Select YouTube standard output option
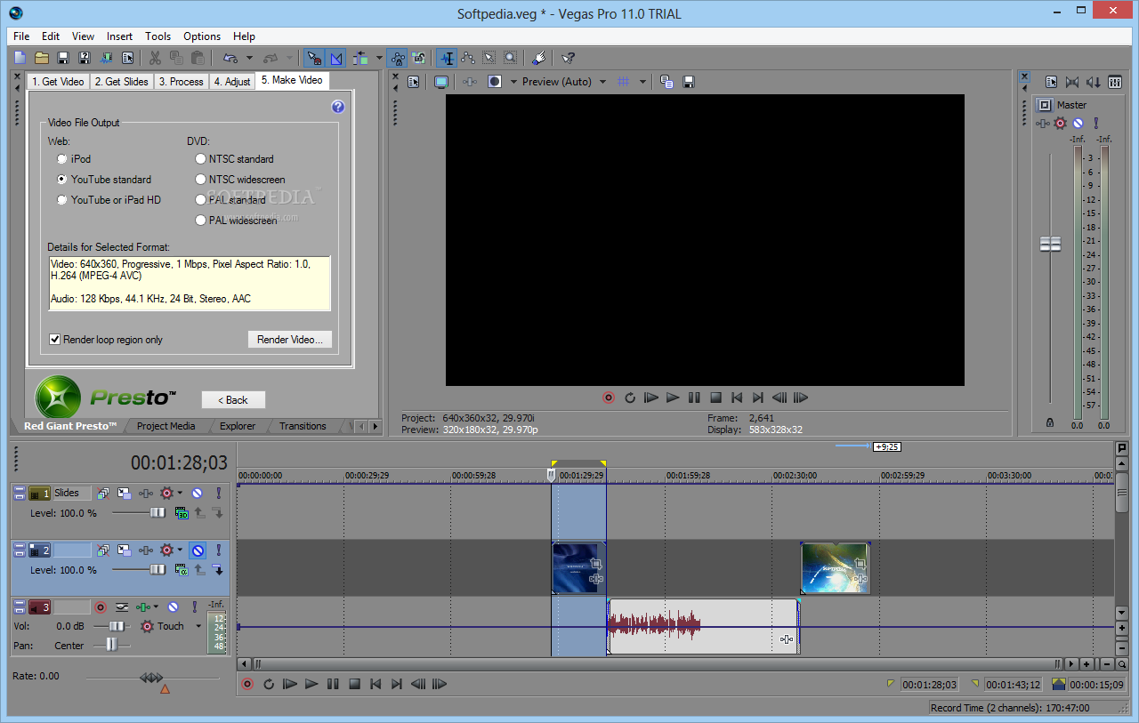Viewport: 1139px width, 723px height. click(62, 180)
